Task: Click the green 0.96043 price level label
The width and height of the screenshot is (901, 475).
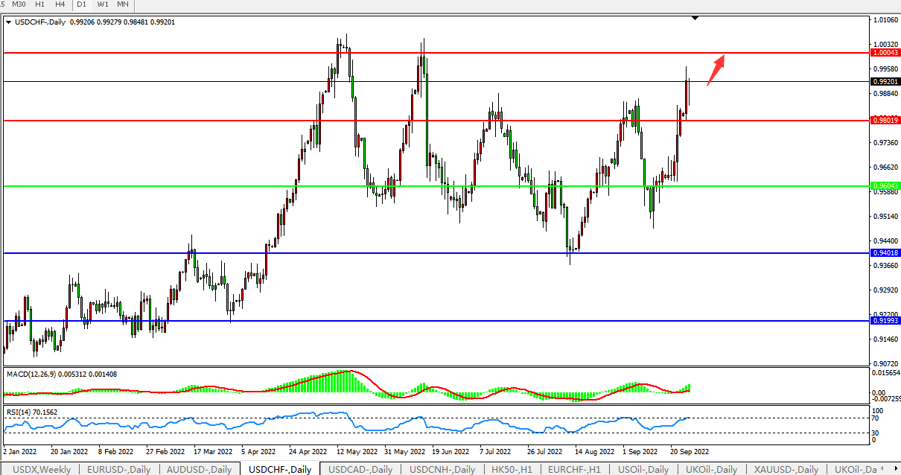Action: click(885, 185)
